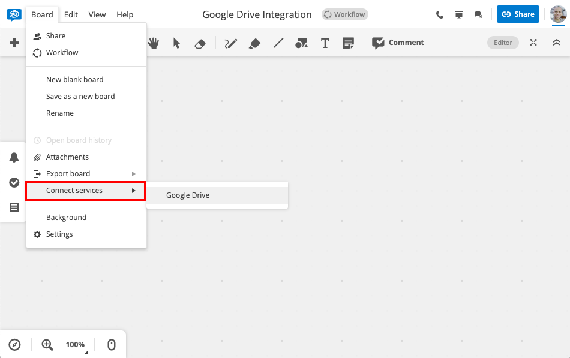Select the eraser tool
Screen dimensions: 570x358
click(x=200, y=44)
